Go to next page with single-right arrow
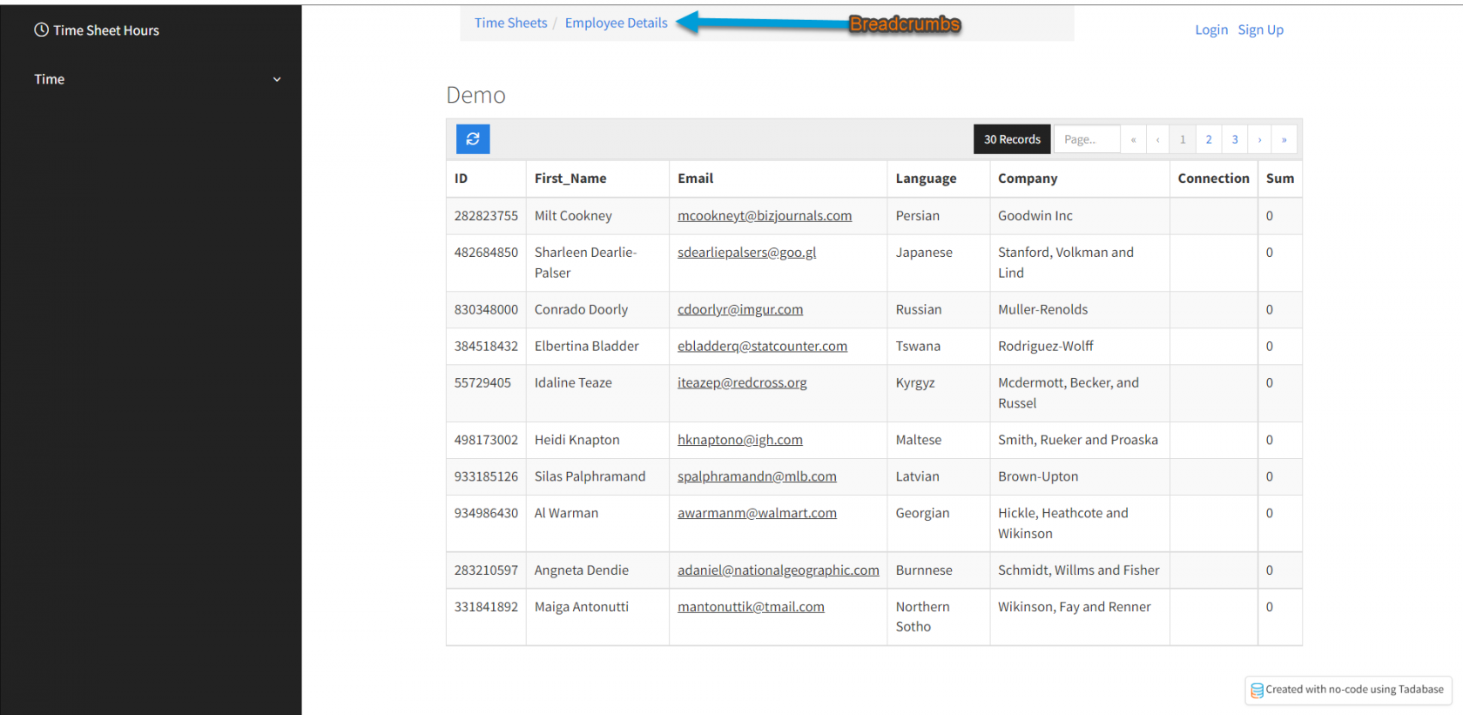 point(1259,139)
